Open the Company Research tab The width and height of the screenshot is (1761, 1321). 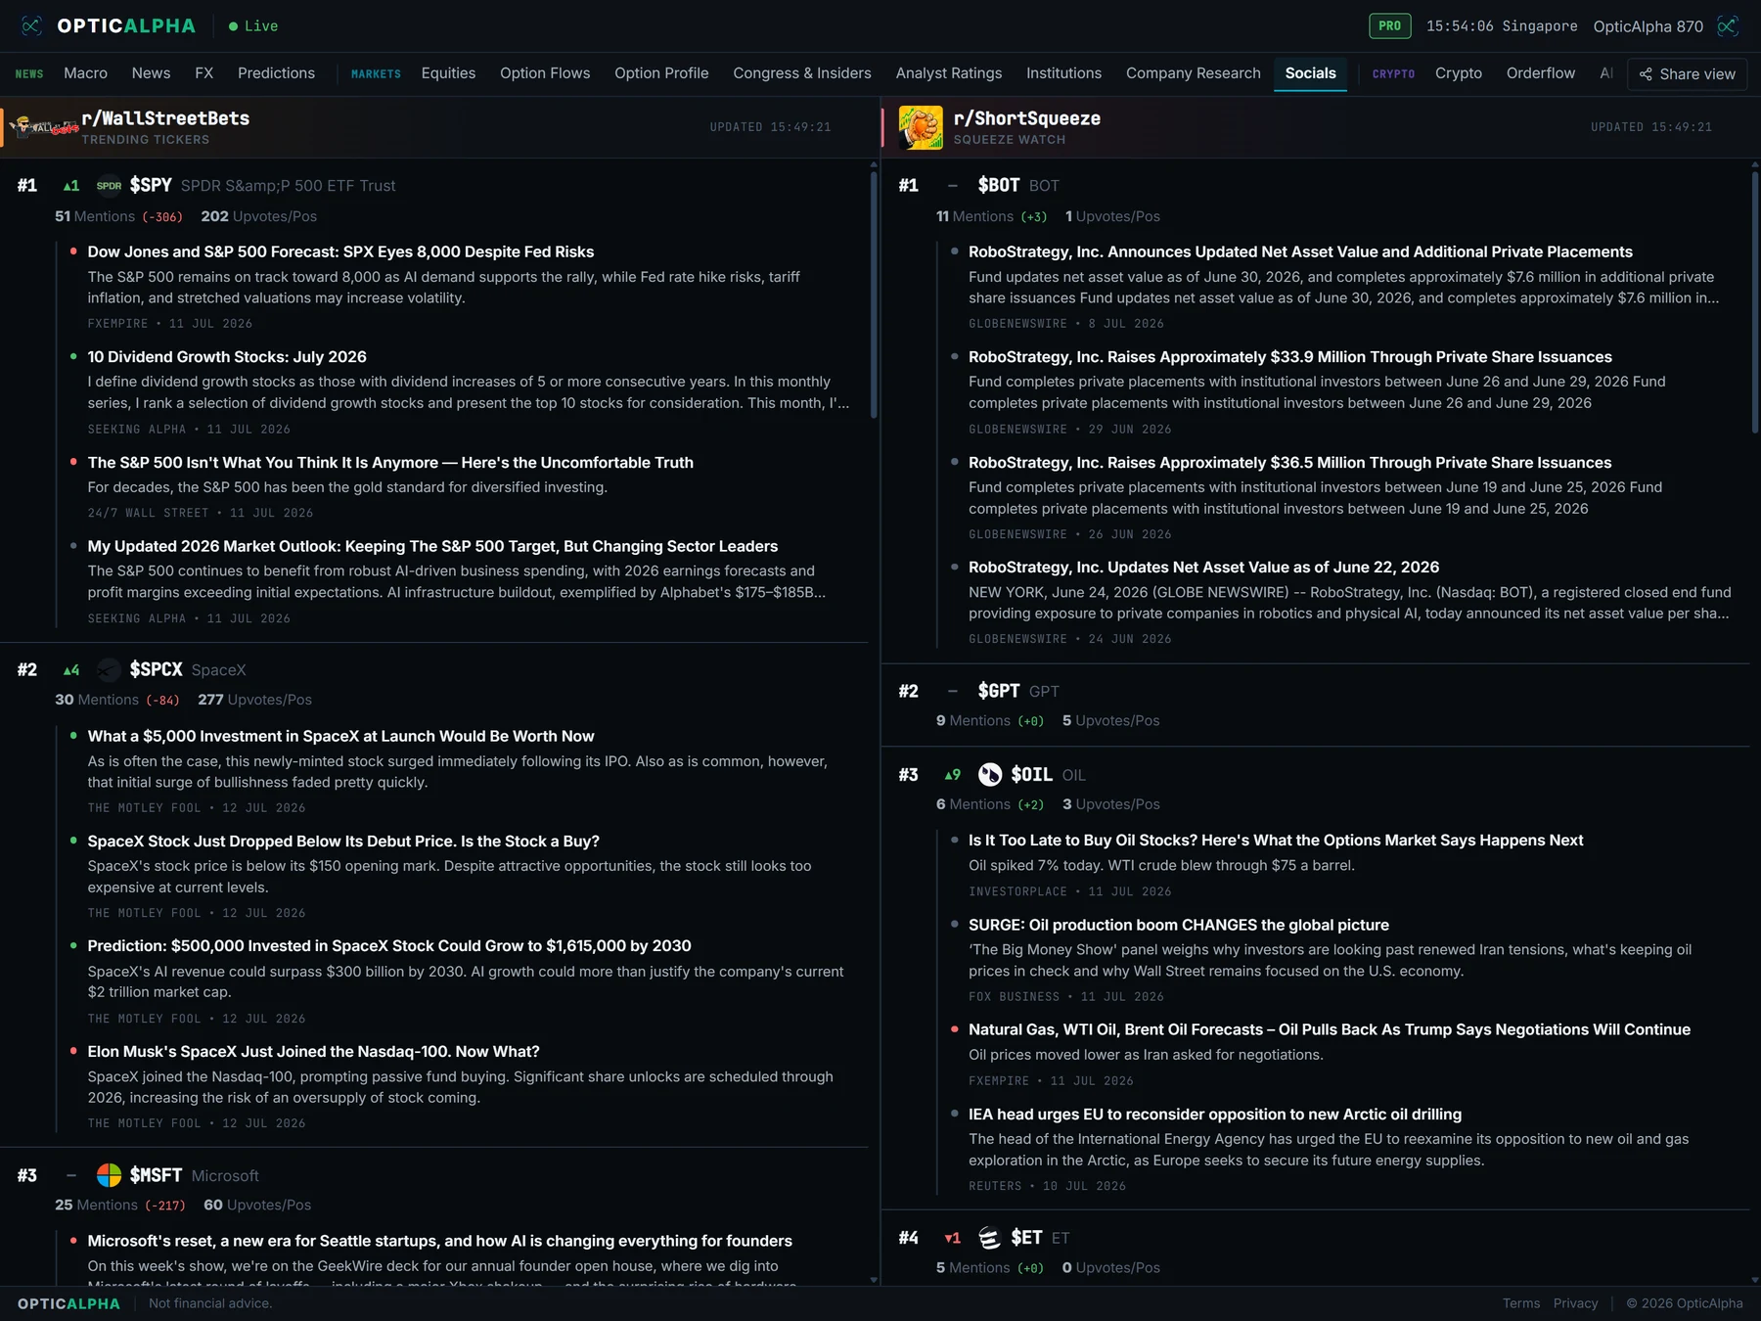(1194, 73)
